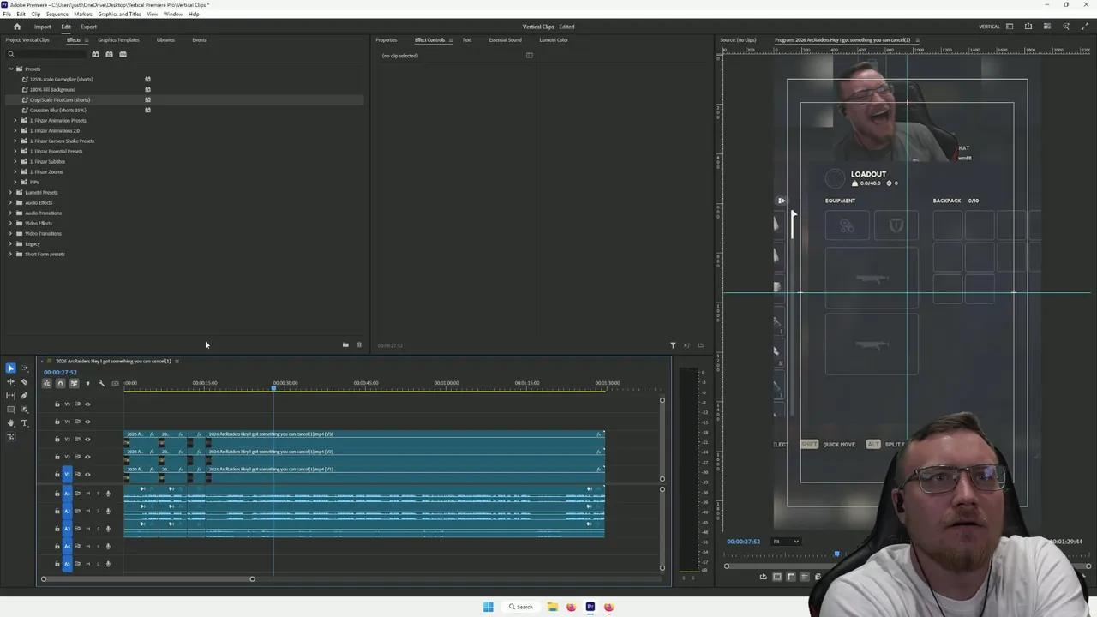Switch to the Lumetri Color tab
Viewport: 1097px width, 617px height.
pos(554,39)
